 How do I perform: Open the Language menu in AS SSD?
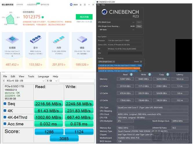[x=43, y=76]
